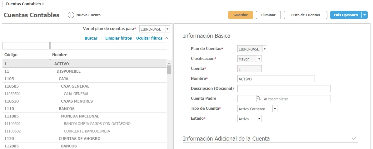Open the Estado dropdown

[x=259, y=119]
